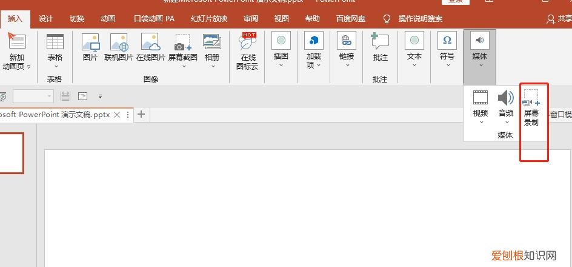This screenshot has width=572, height=267.
Task: Expand the 加载项 dropdown arrow
Action: click(x=319, y=66)
